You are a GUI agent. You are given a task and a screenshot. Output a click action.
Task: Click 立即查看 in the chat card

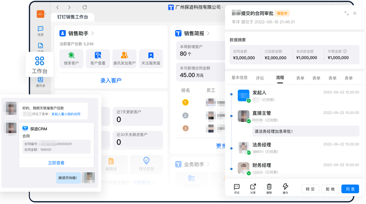pos(56,163)
